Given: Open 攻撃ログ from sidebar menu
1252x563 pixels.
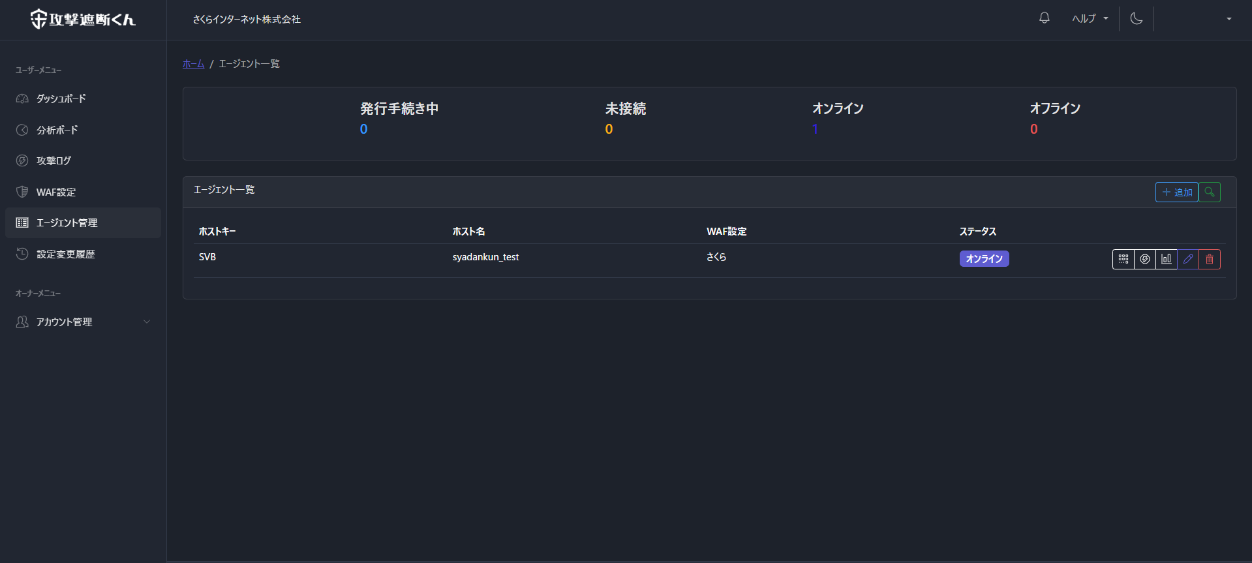Looking at the screenshot, I should click(53, 160).
